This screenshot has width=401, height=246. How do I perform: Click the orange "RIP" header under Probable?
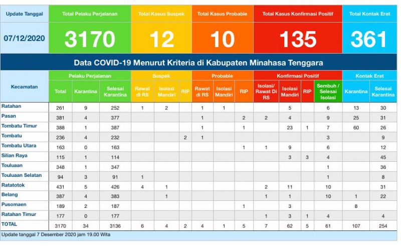pyautogui.click(x=244, y=91)
